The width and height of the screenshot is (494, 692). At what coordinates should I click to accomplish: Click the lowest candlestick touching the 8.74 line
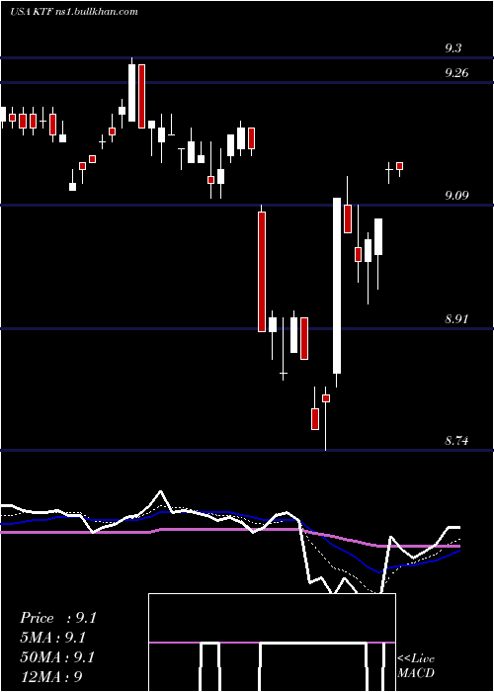(326, 418)
